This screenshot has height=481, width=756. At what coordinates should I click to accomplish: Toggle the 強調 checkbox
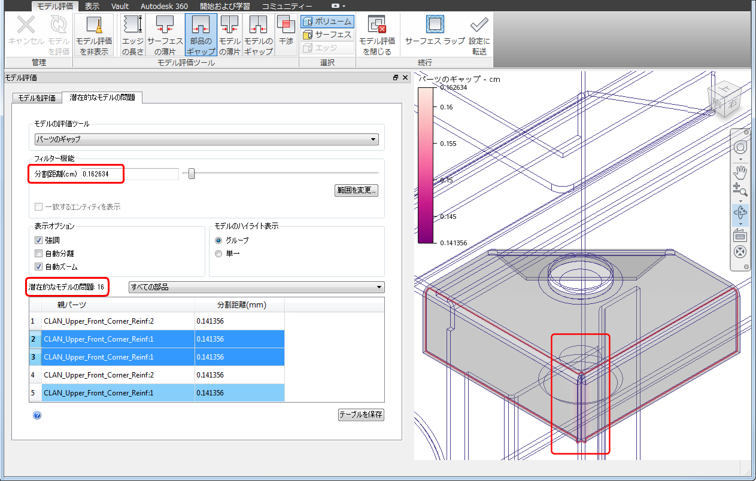pos(38,240)
